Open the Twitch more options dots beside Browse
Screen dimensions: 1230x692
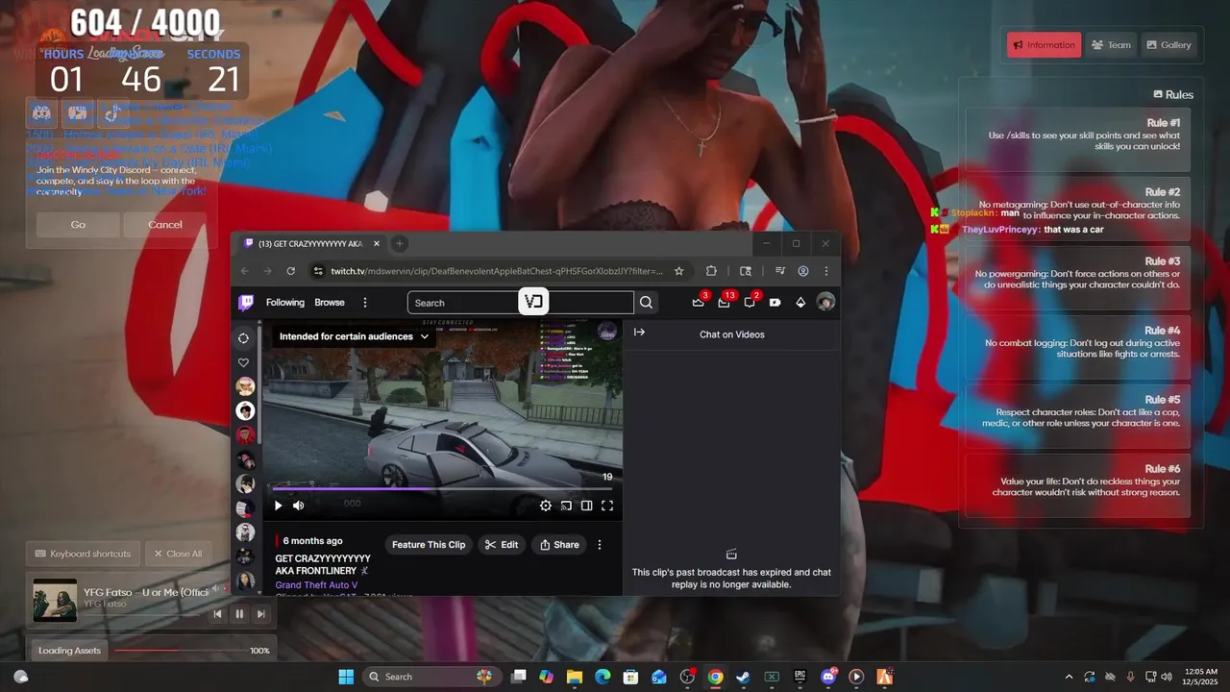pos(365,303)
